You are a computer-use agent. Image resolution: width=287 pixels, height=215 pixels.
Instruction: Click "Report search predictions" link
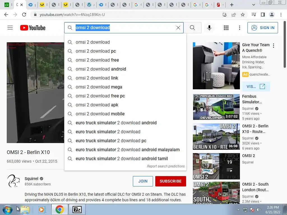(166, 166)
